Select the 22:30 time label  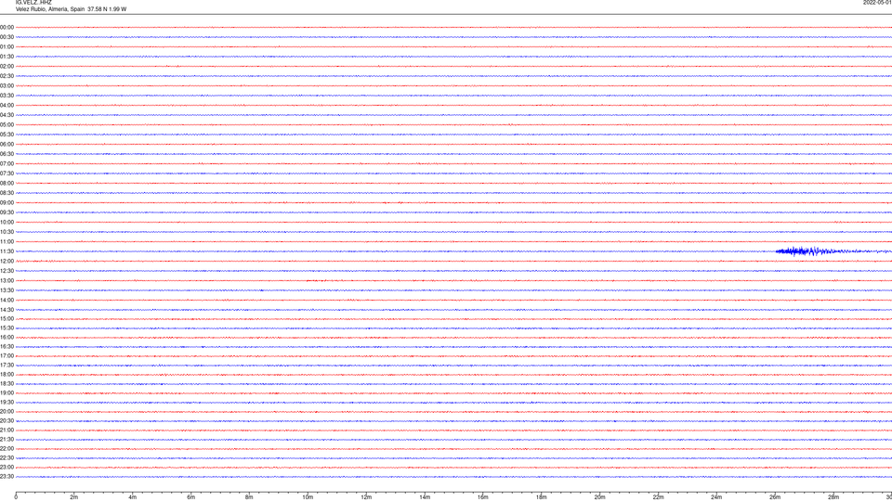(x=7, y=457)
